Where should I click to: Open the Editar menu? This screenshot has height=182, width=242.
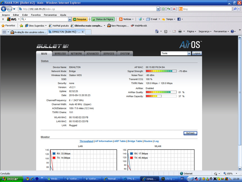pos(16,15)
